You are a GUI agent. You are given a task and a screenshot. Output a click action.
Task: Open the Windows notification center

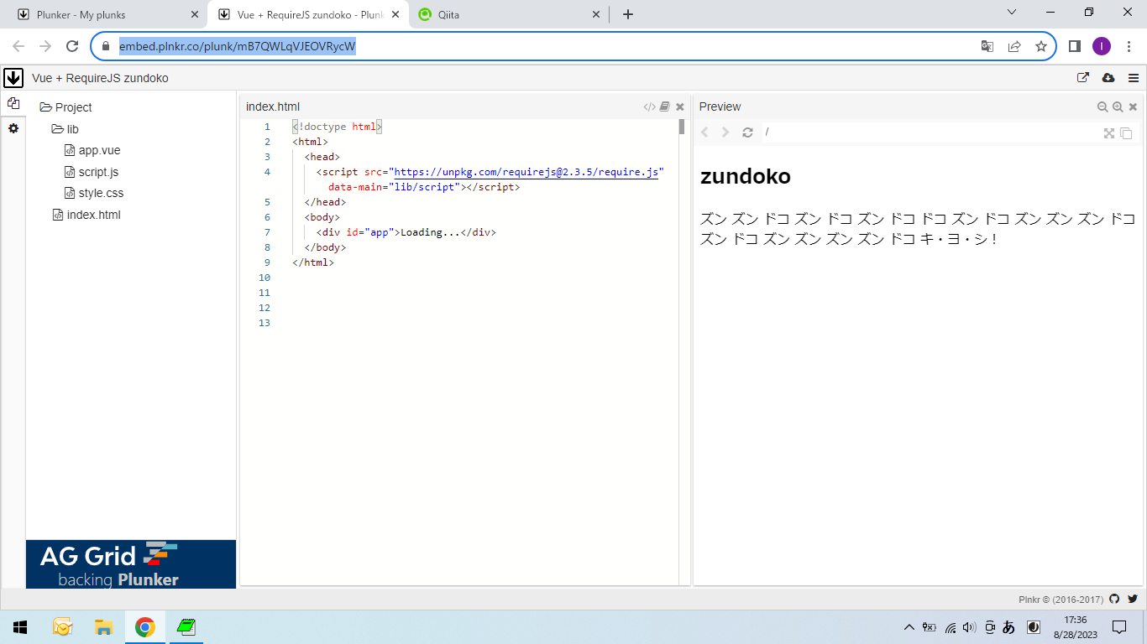1119,627
